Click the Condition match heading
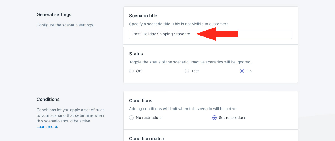335x141 pixels. click(147, 138)
